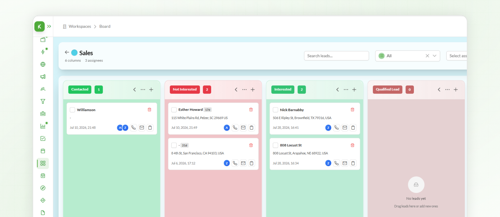Open Contacted column options menu
This screenshot has width=500, height=217.
[143, 90]
